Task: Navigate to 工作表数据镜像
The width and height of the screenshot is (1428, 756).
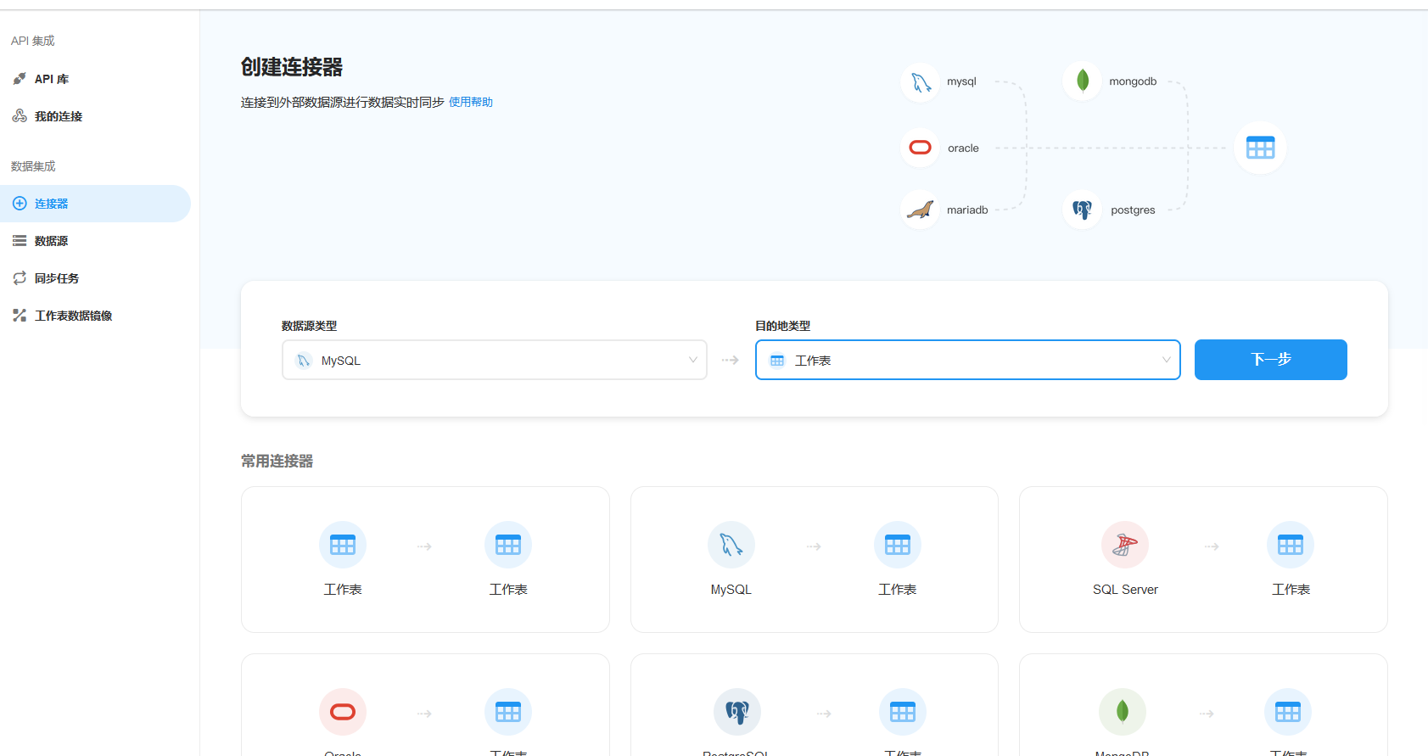Action: 73,316
